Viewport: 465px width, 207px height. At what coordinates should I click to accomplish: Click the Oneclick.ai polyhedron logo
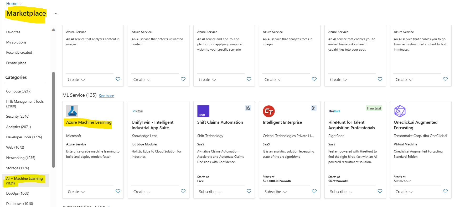coord(400,111)
